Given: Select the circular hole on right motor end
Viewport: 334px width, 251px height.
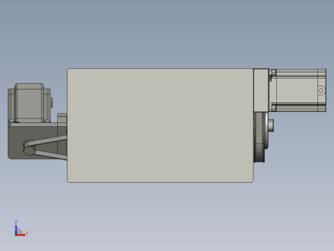Looking at the screenshot, I should [321, 90].
